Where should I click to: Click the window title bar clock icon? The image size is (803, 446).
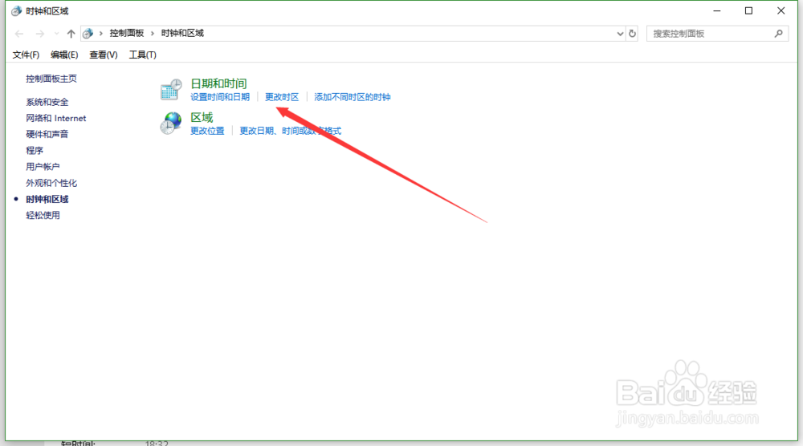16,10
